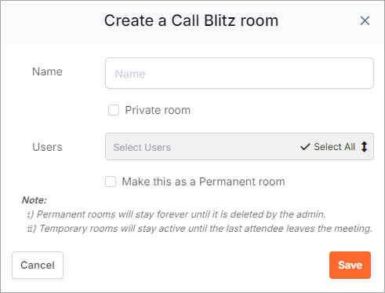The image size is (385, 293).
Task: Click the up-down arrow icon in Users field
Action: pos(364,147)
